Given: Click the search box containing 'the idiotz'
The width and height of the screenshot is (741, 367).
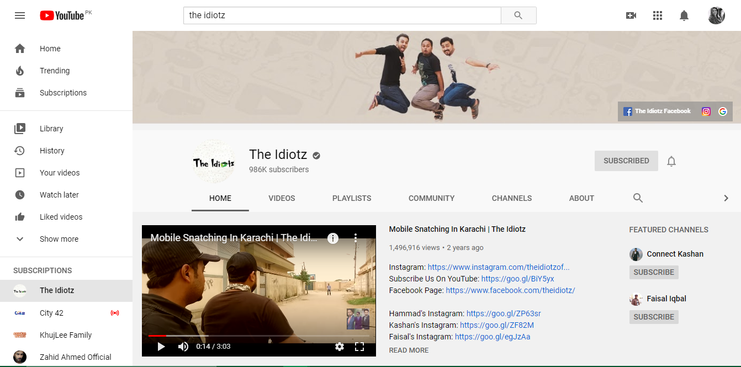Looking at the screenshot, I should click(x=342, y=15).
